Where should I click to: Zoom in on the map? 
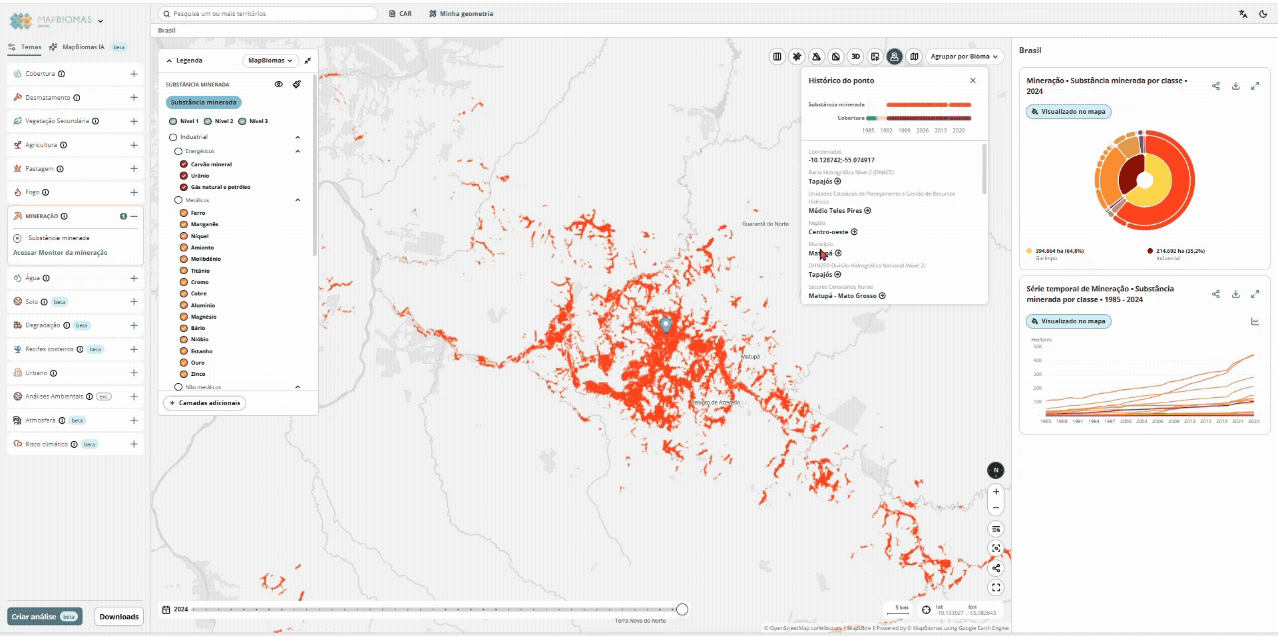pyautogui.click(x=996, y=492)
